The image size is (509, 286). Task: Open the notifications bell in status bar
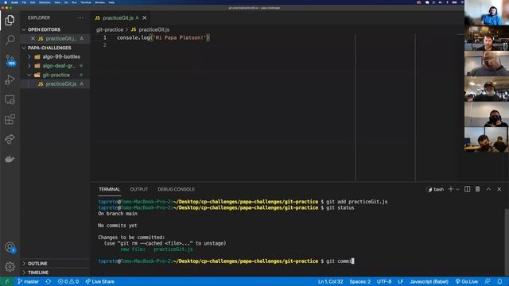coord(499,281)
